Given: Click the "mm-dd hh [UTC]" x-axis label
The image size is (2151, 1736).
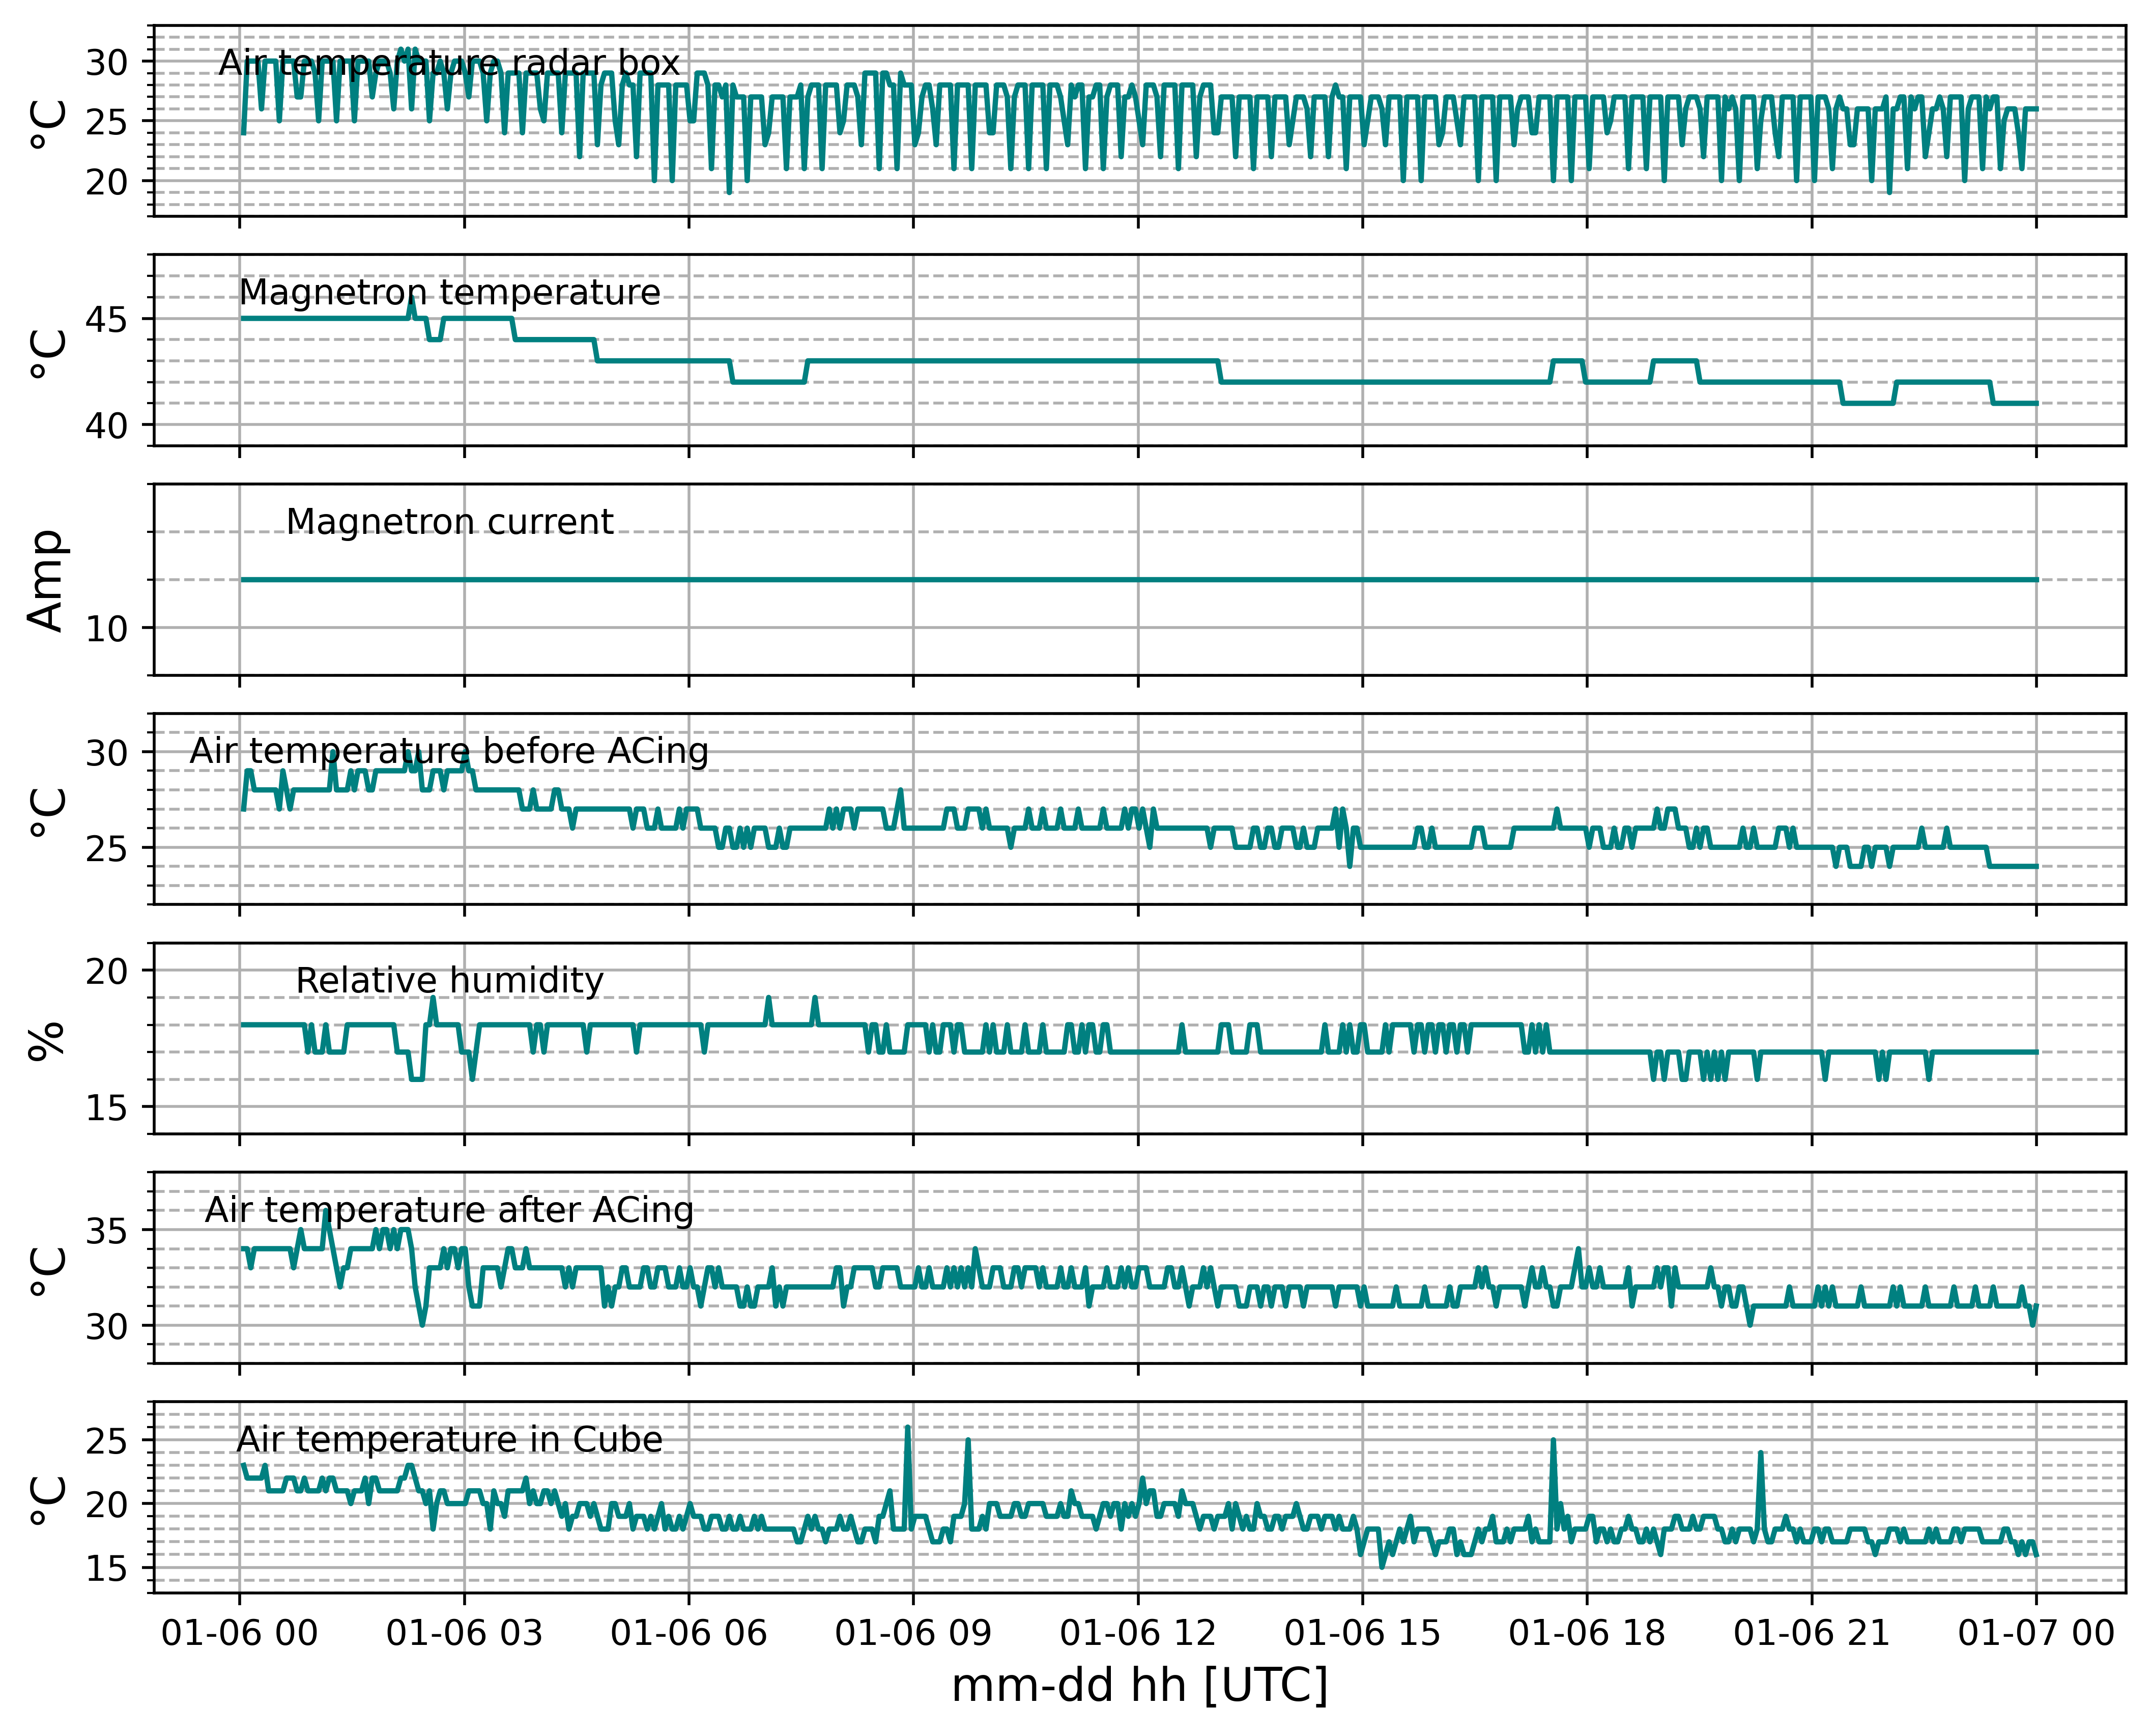Looking at the screenshot, I should click(1139, 1687).
